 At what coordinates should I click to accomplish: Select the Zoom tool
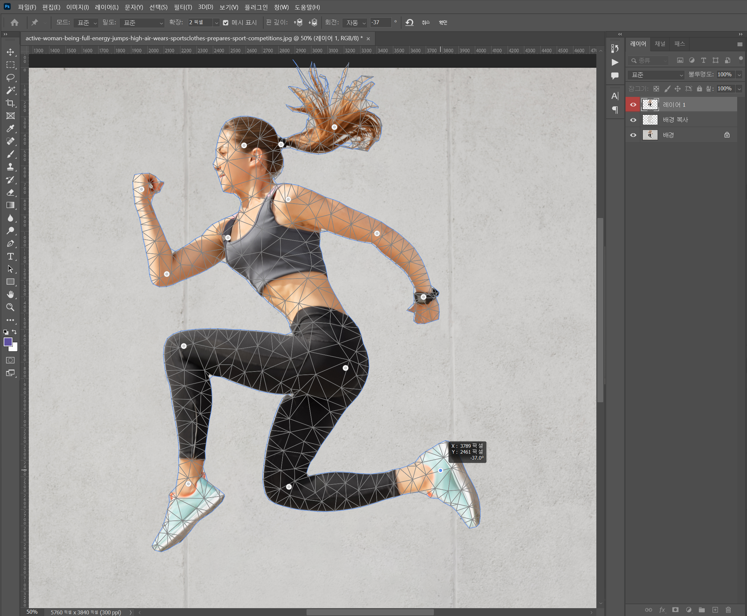(x=10, y=307)
